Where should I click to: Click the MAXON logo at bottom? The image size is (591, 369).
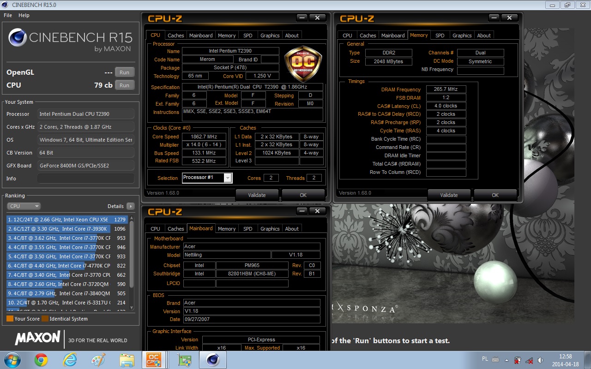pos(37,338)
